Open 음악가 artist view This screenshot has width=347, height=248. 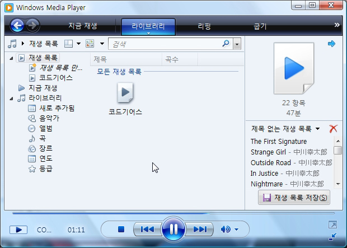[44, 118]
